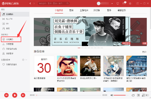The width and height of the screenshot is (151, 100).
Task: Click the search magnifier icon
Action: point(68,4)
